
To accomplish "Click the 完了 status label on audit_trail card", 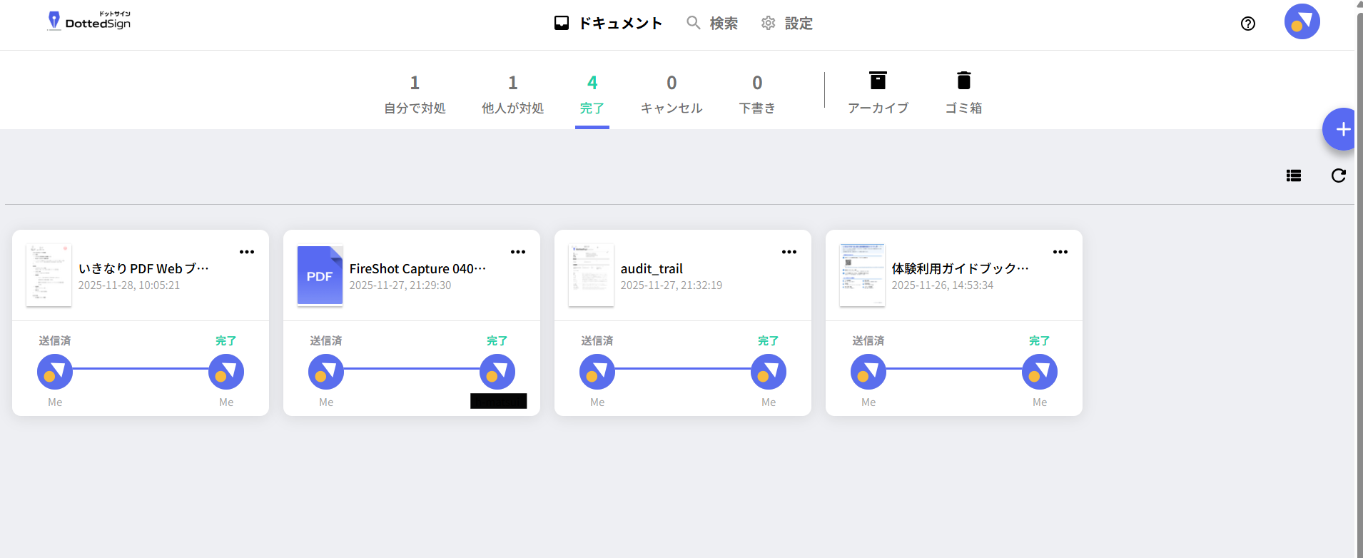I will tap(769, 341).
